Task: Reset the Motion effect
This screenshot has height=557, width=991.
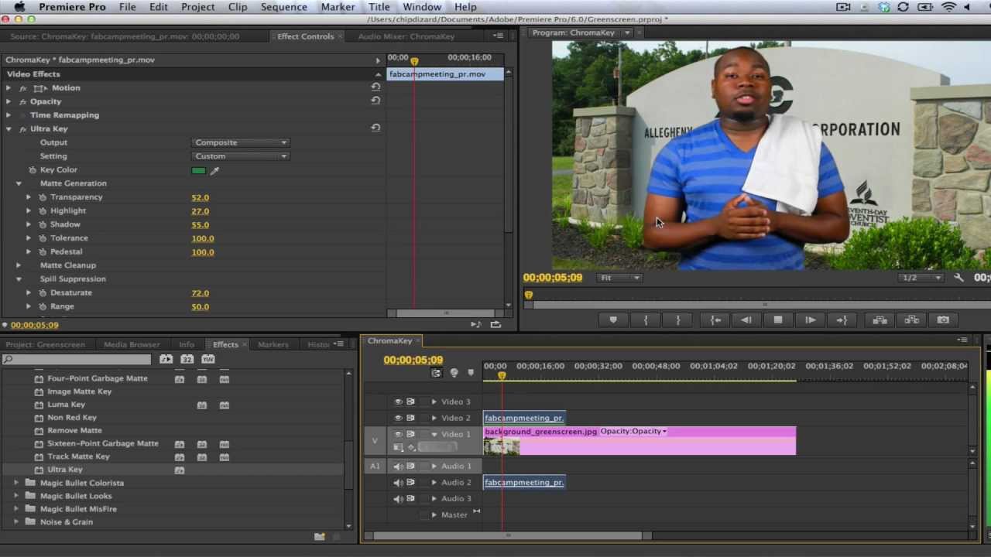Action: (375, 87)
